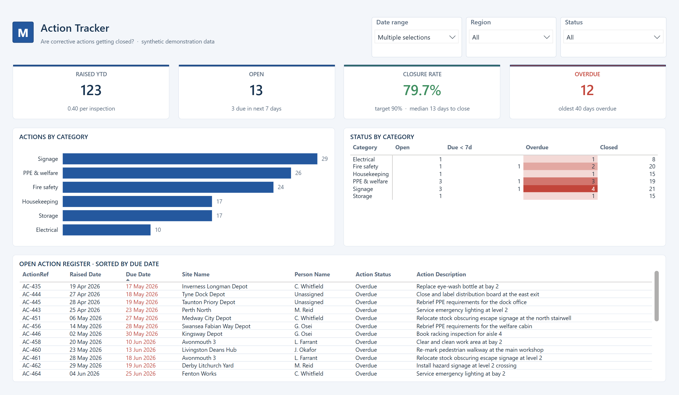Select action row AC-435
The width and height of the screenshot is (679, 395).
point(336,286)
